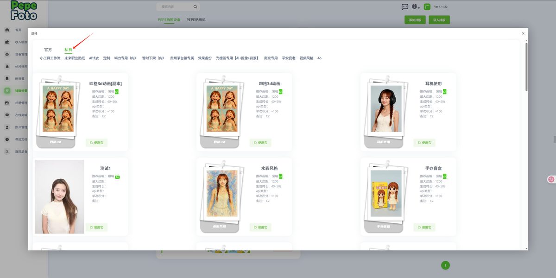Click the green 3:4 ratio badge on 四格3d动画[副本]
Screen dimensions: 556x278
(117, 92)
